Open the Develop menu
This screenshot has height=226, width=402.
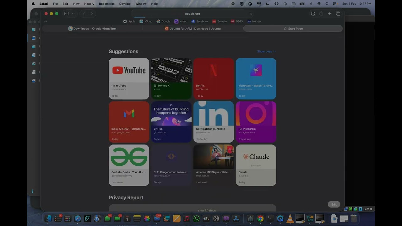(x=125, y=4)
